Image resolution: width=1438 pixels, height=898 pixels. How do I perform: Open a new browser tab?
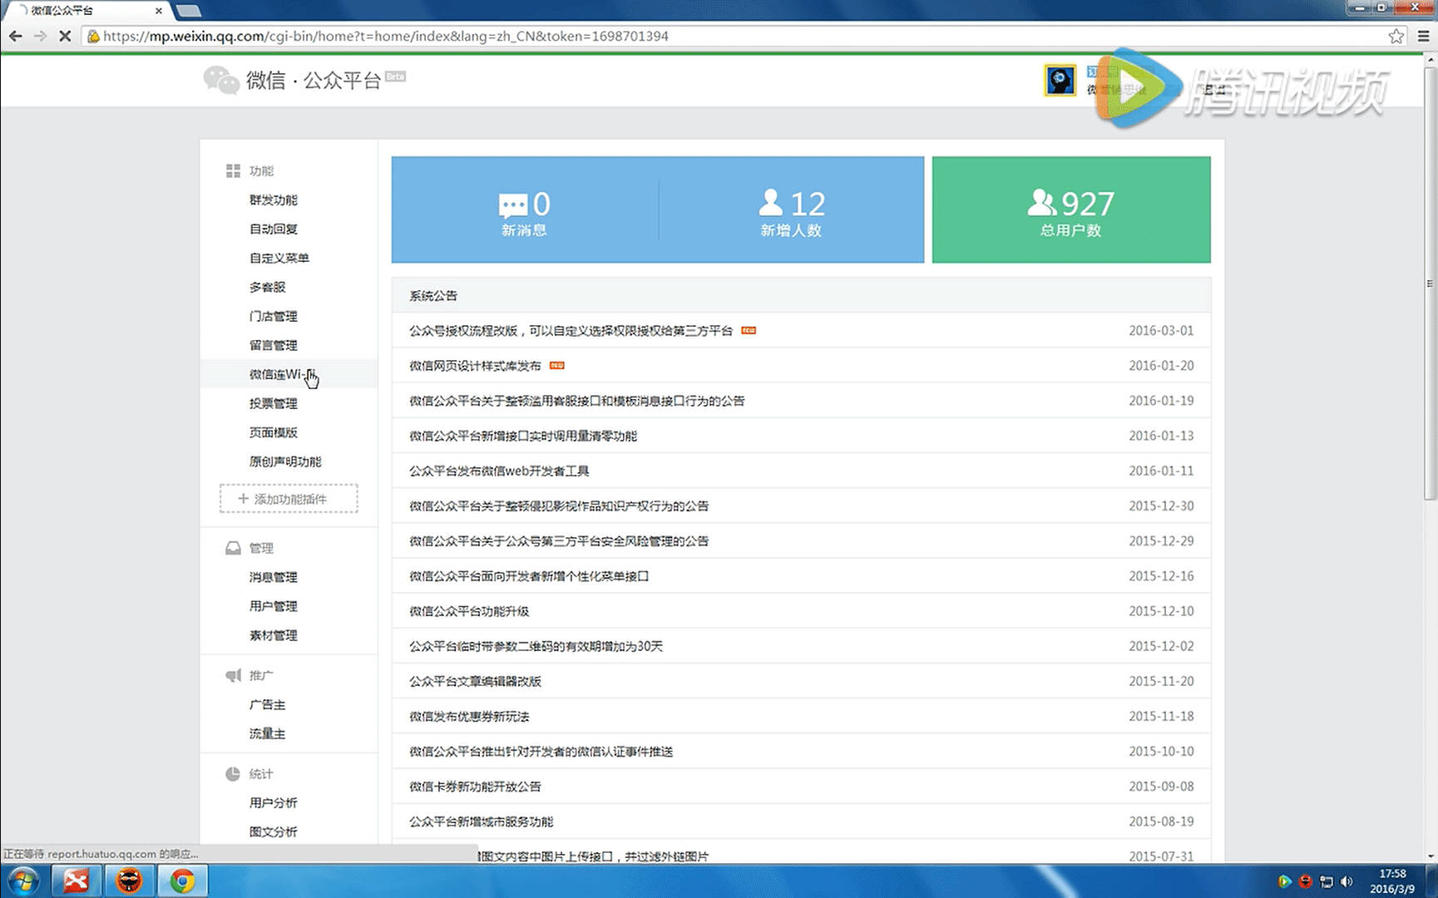coord(189,11)
